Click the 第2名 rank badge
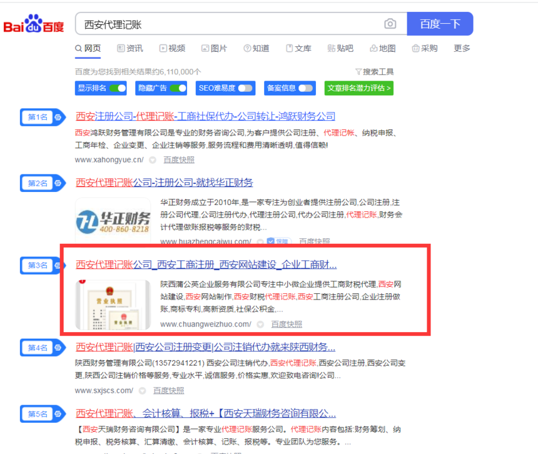 point(38,183)
